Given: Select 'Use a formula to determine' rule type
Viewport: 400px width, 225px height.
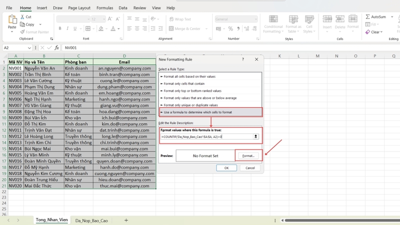Looking at the screenshot, I should [x=210, y=112].
